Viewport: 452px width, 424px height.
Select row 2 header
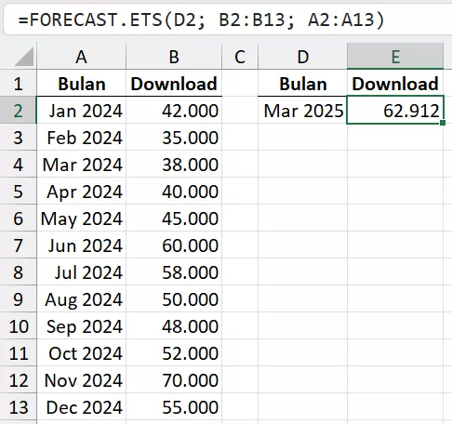click(18, 111)
